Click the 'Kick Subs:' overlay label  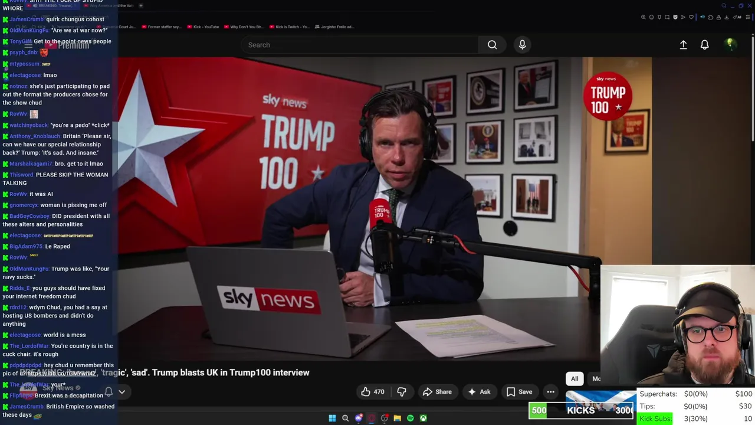pos(655,419)
